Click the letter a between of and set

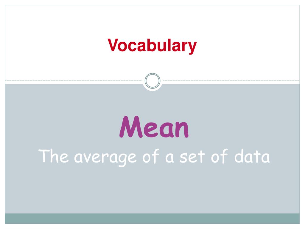point(169,158)
